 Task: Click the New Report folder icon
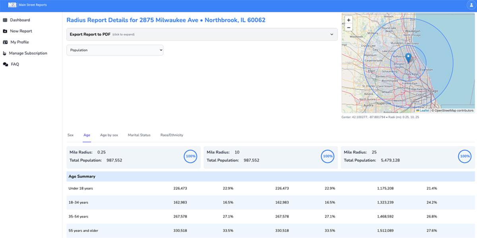tap(6, 31)
